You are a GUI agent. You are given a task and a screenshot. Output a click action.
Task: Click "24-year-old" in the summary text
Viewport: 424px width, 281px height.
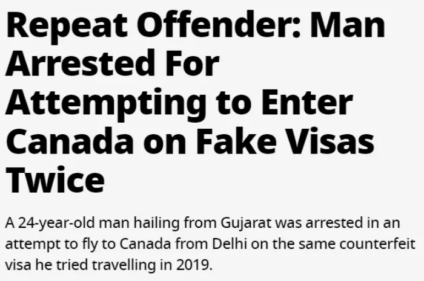56,224
